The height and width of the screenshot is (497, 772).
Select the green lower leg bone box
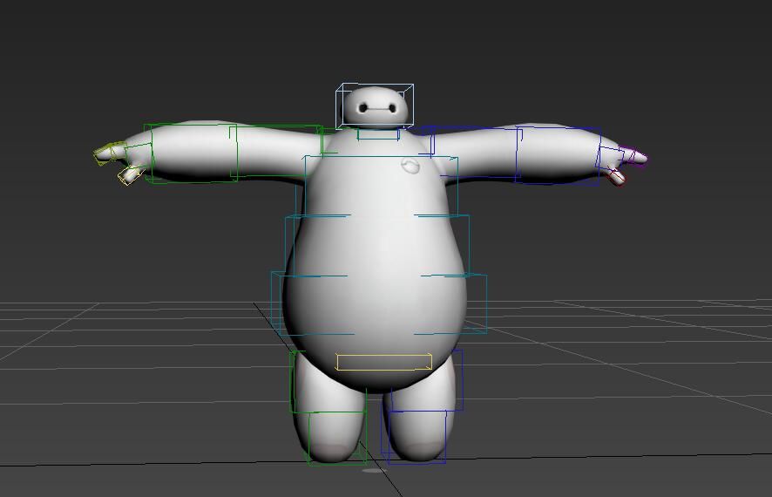point(336,437)
